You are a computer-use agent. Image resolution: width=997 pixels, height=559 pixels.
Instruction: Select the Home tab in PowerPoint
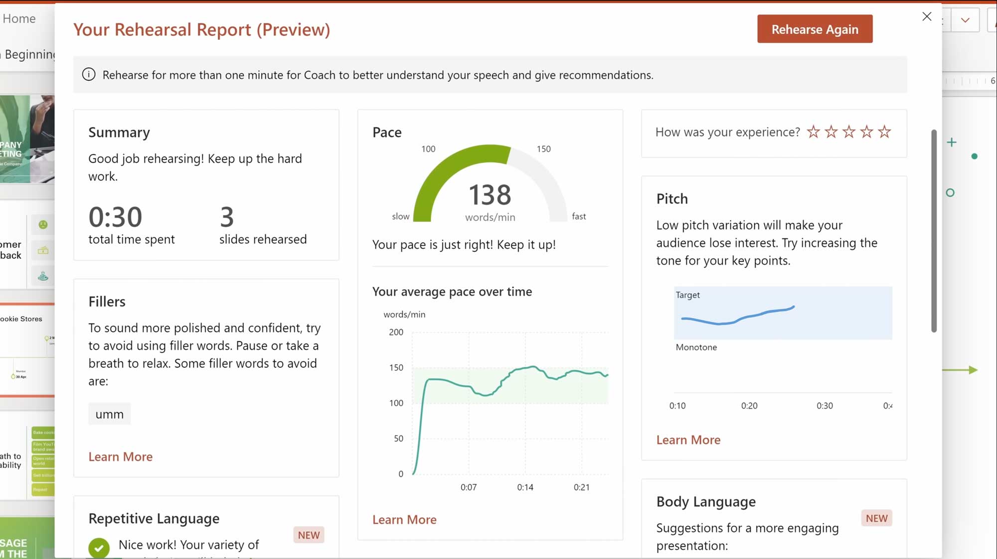18,18
